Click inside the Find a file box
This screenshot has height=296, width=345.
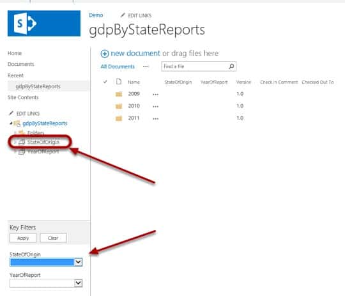[195, 66]
